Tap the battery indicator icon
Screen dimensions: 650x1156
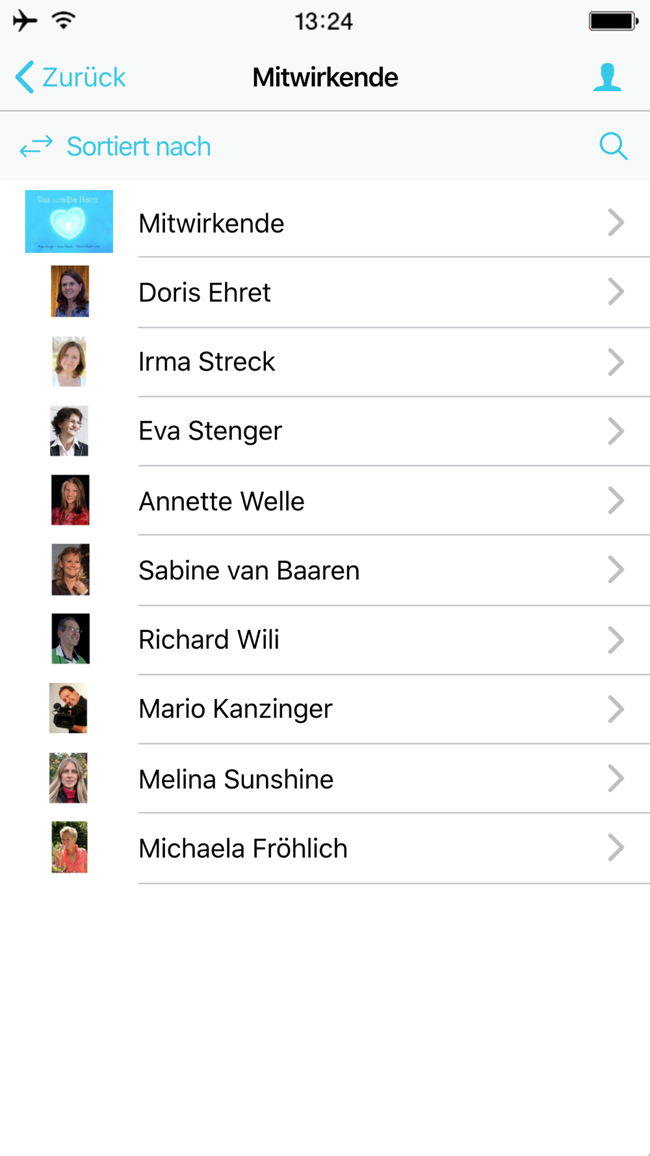[614, 21]
